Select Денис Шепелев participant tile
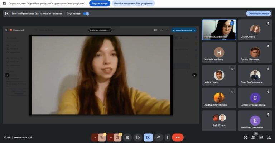This screenshot has width=275, height=143. [x=255, y=52]
